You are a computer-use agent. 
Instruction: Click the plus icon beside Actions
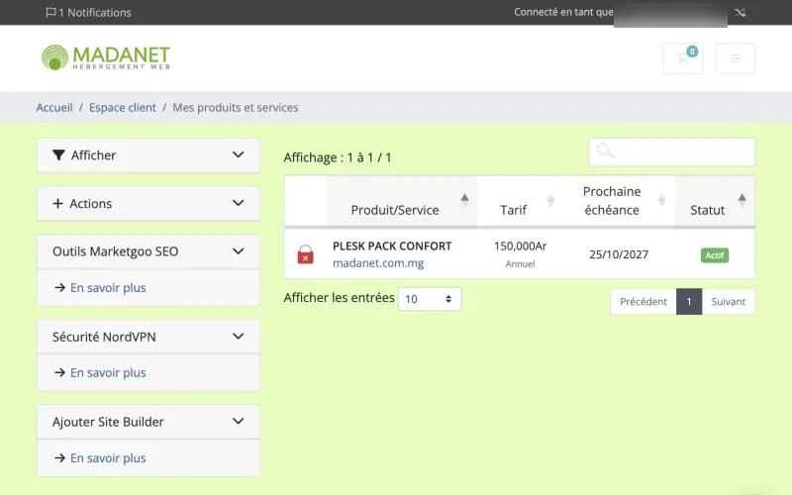(x=58, y=203)
